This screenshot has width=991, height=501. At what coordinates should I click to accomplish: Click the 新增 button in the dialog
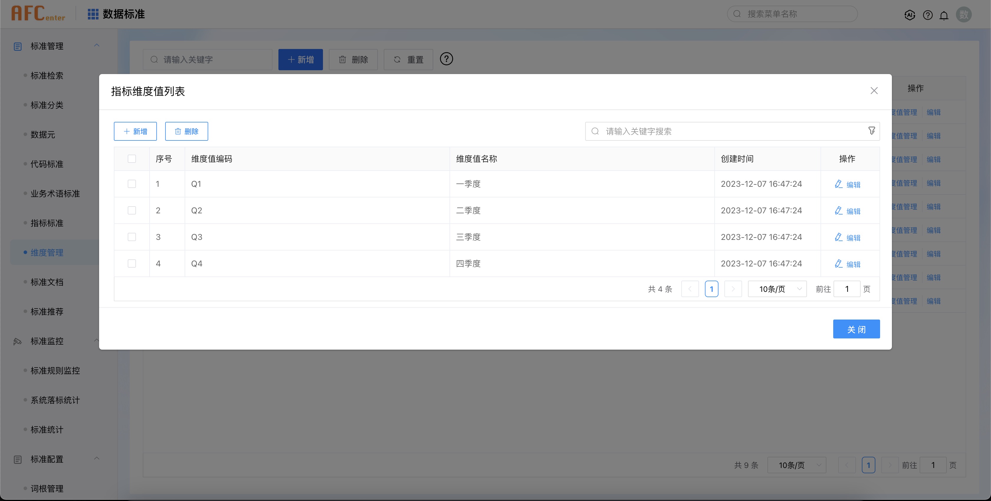pos(135,131)
